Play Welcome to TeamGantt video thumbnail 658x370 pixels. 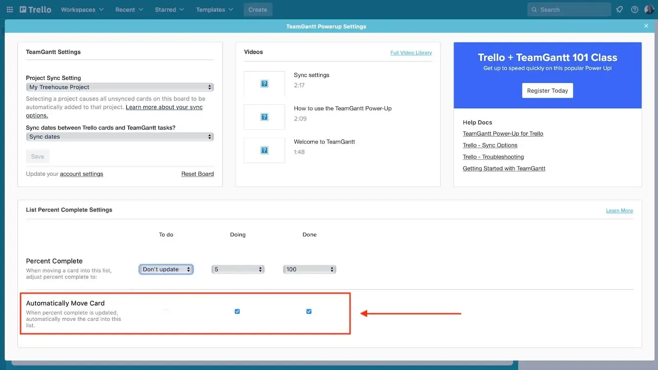tap(264, 150)
